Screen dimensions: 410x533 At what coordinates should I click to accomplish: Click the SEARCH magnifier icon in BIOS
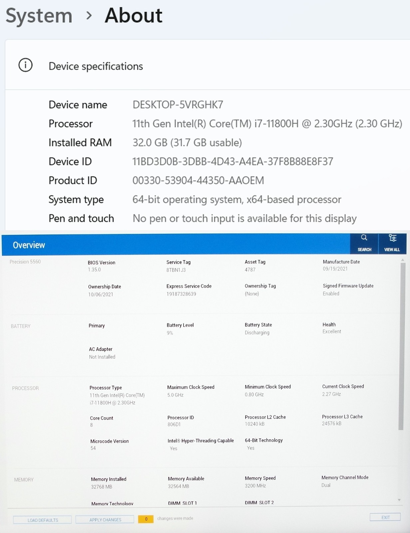pyautogui.click(x=364, y=238)
